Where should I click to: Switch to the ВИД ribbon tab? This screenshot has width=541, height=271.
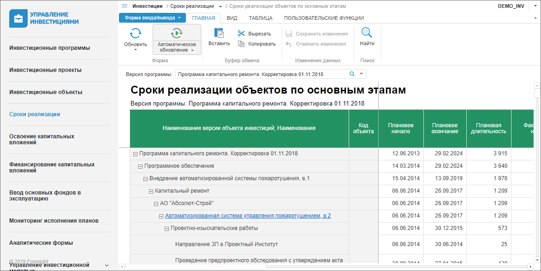coord(232,18)
